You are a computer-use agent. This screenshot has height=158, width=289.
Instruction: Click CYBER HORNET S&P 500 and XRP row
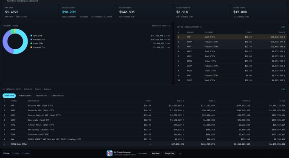(144, 139)
